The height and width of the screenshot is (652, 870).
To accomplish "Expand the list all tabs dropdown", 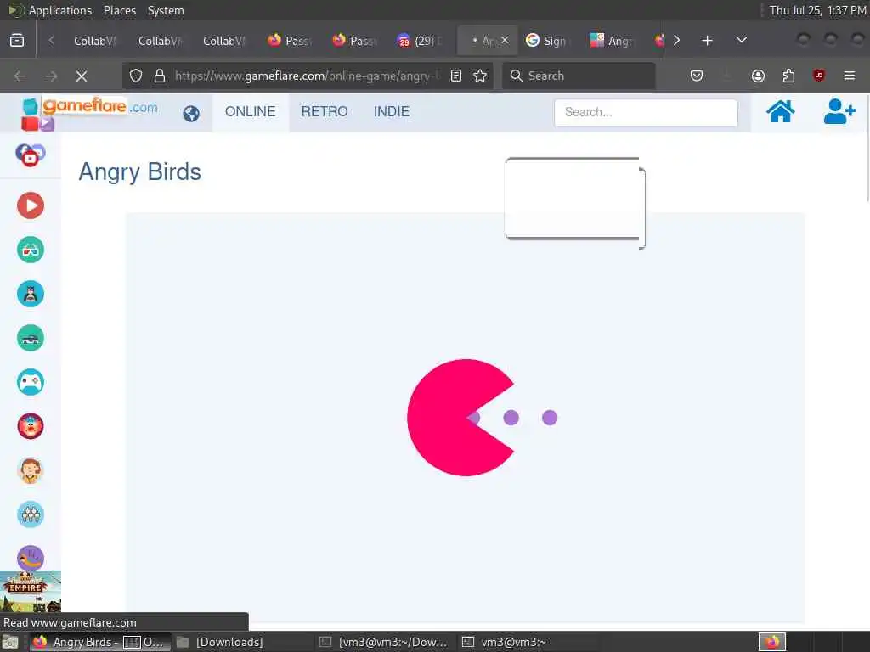I will coord(741,41).
